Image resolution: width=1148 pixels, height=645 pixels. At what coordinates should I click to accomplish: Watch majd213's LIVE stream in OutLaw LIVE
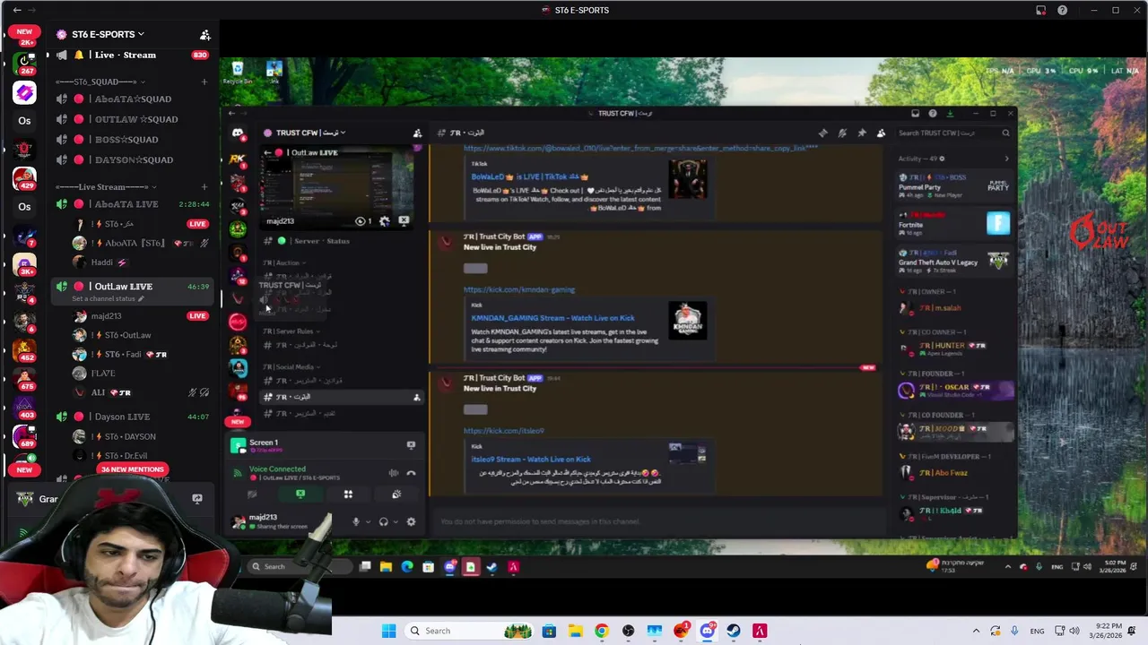(x=197, y=315)
